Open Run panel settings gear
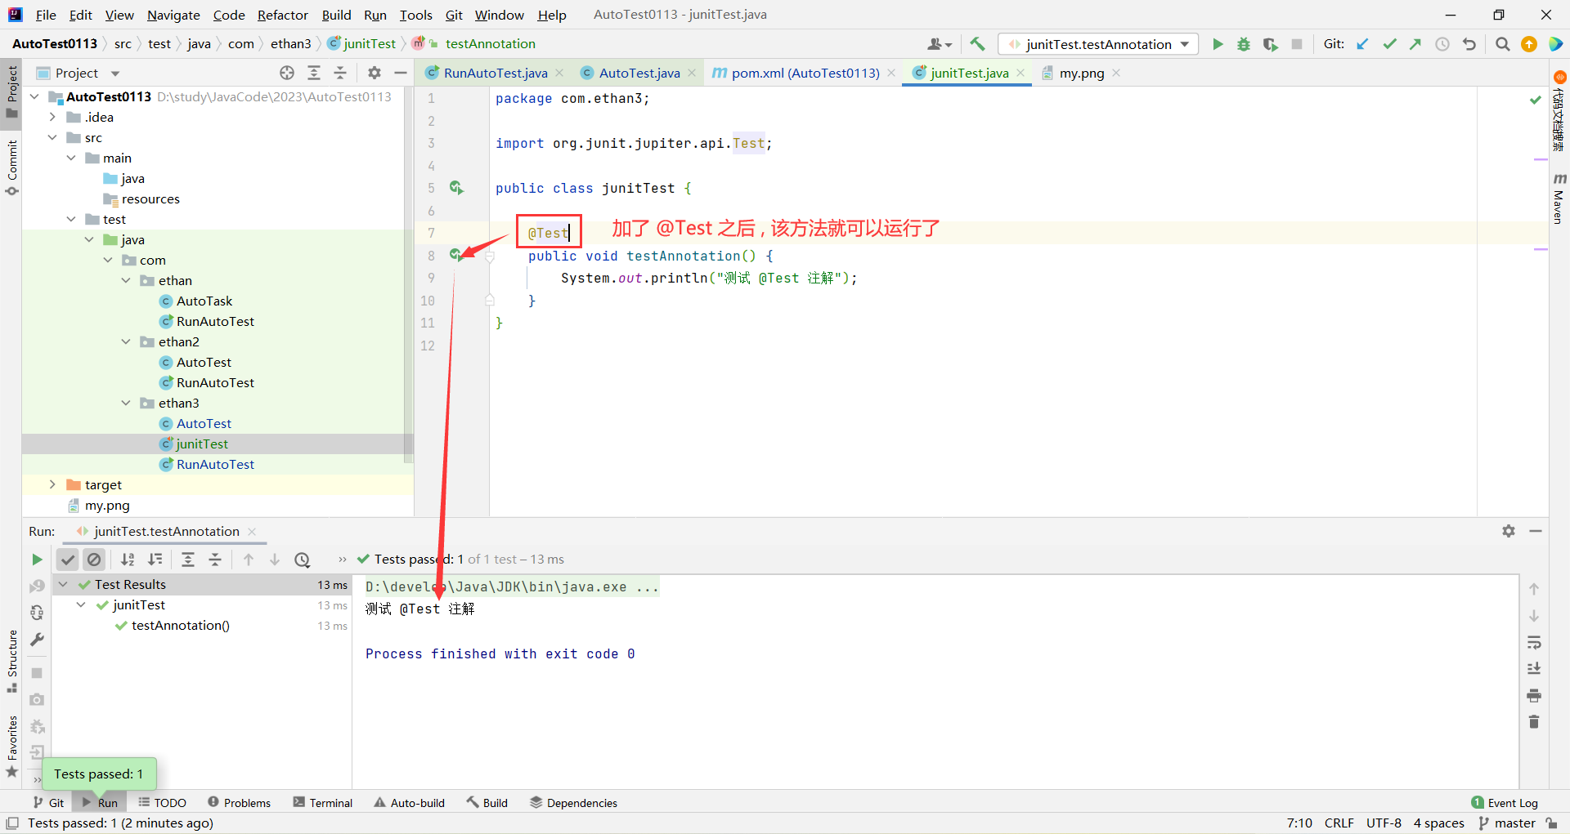Image resolution: width=1570 pixels, height=834 pixels. click(1509, 531)
